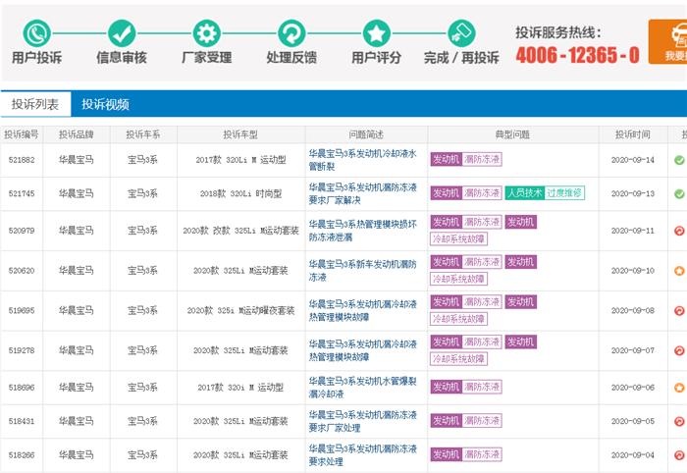Click the 问题简述 column header
Image resolution: width=687 pixels, height=473 pixels.
tap(366, 134)
